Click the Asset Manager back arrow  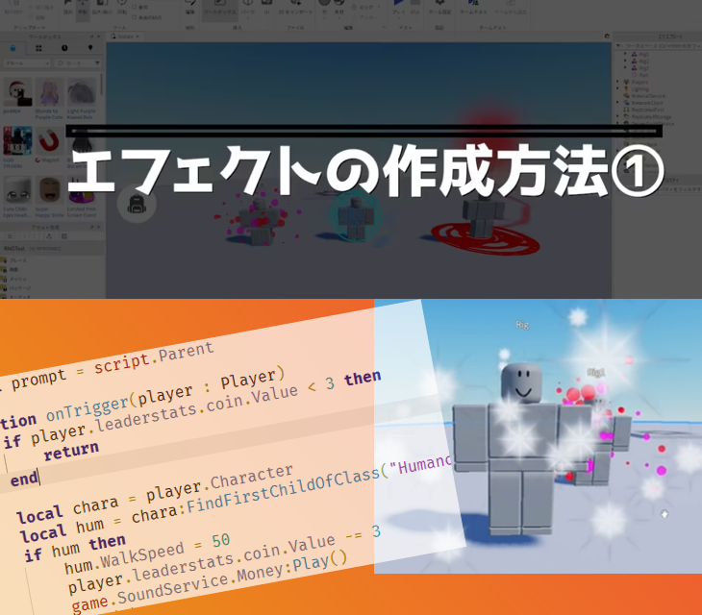click(x=25, y=236)
